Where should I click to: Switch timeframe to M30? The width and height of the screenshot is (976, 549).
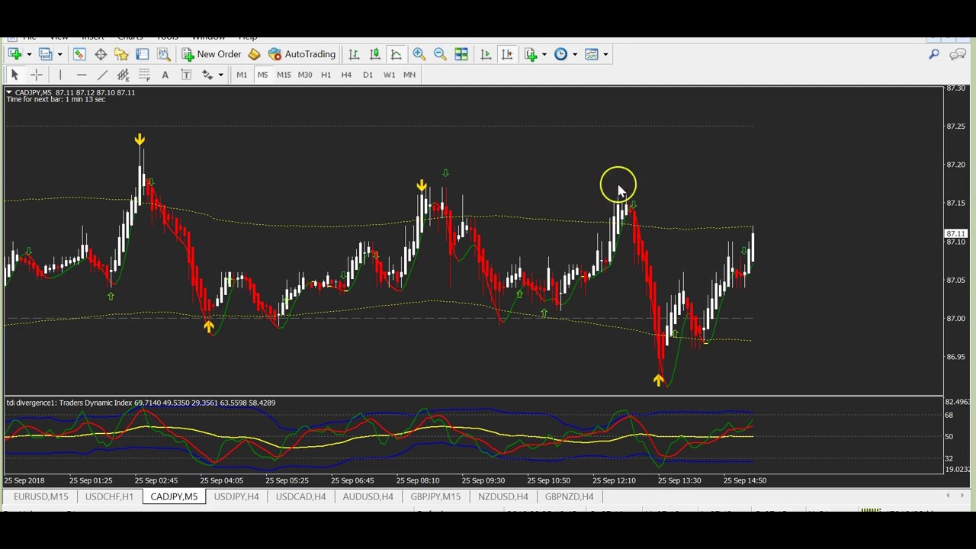pyautogui.click(x=305, y=75)
